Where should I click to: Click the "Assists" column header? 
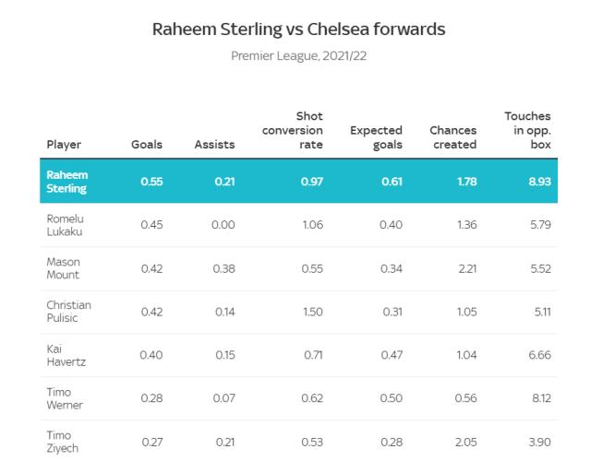pos(214,145)
